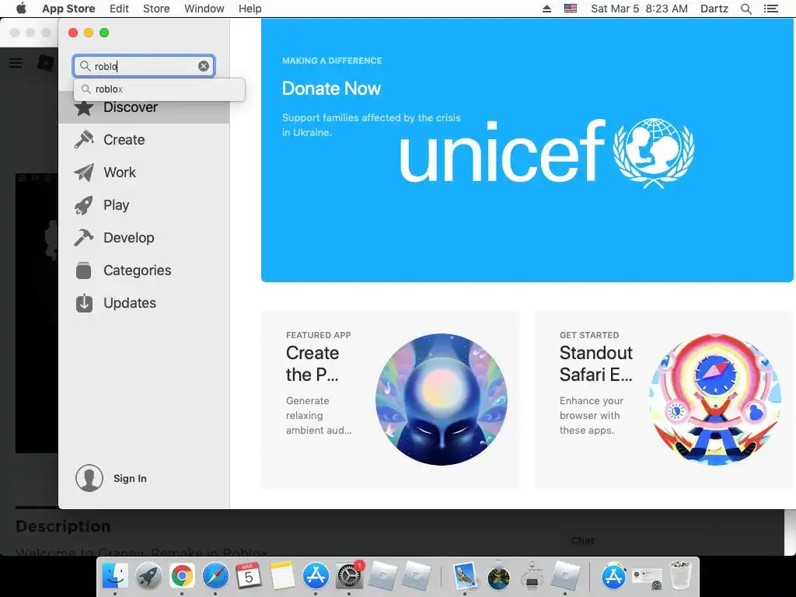Screen dimensions: 796x597
Task: Open the Store menu
Action: [156, 9]
